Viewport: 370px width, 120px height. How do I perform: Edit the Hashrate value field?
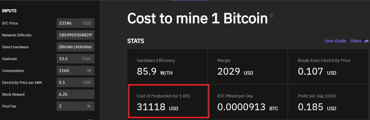coord(70,59)
